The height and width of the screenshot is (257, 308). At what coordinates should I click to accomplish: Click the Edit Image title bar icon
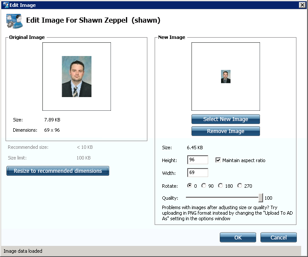pyautogui.click(x=6, y=5)
